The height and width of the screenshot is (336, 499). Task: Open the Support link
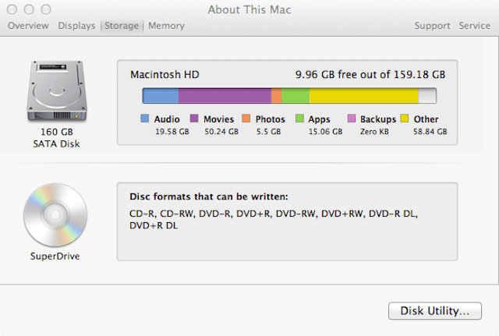point(432,26)
